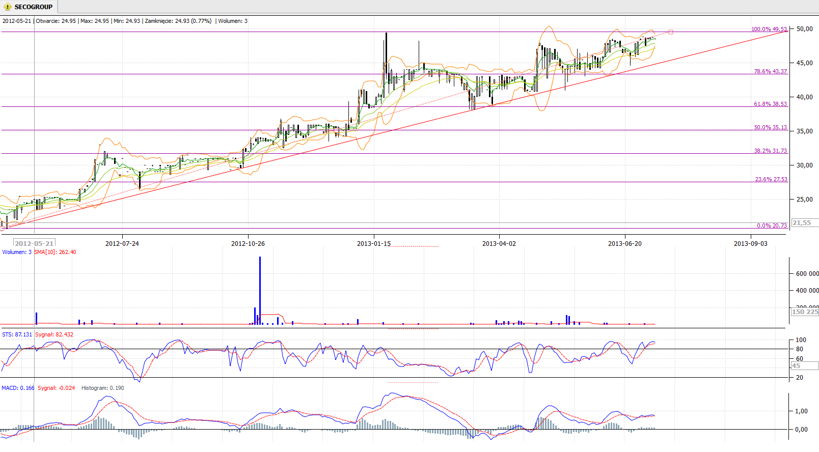
Task: Click the 100.0% 49.53 Fibonacci level label
Action: pyautogui.click(x=769, y=29)
